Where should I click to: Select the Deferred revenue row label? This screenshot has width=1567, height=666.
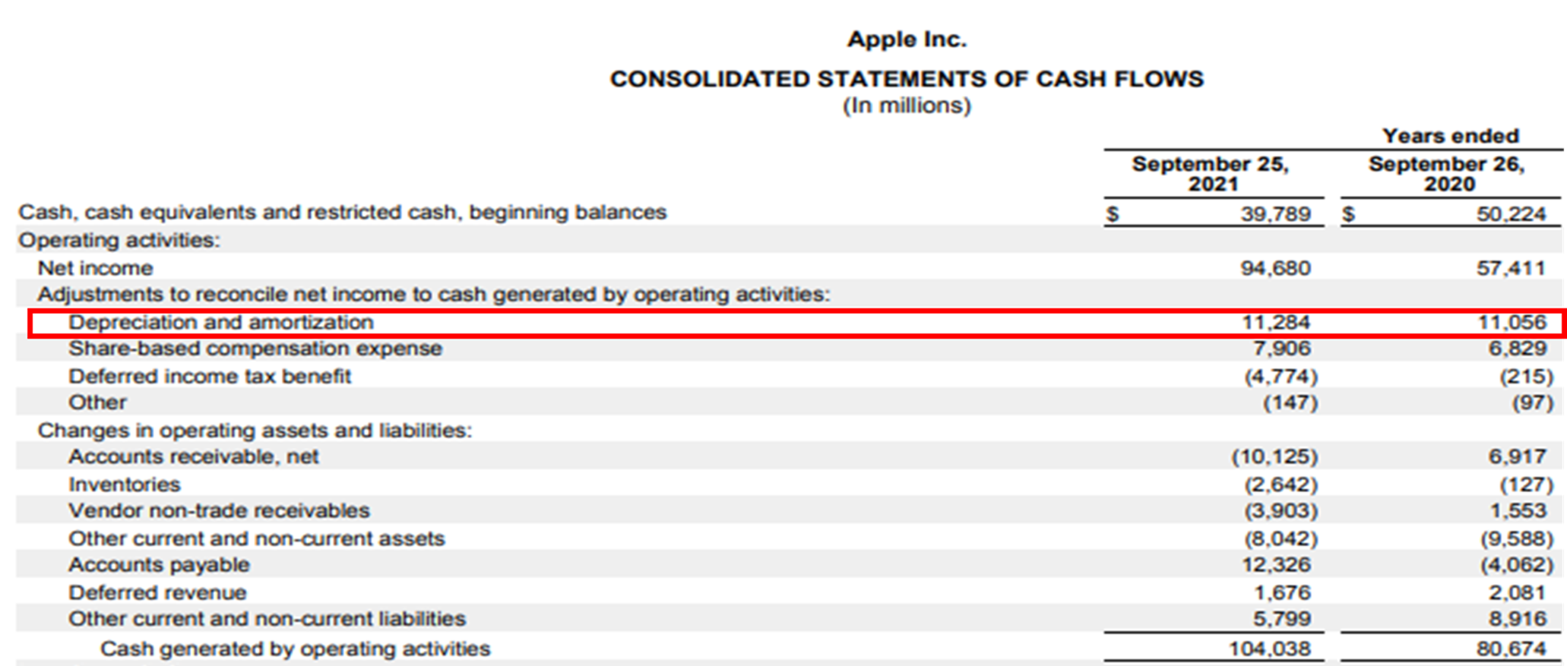coord(157,592)
